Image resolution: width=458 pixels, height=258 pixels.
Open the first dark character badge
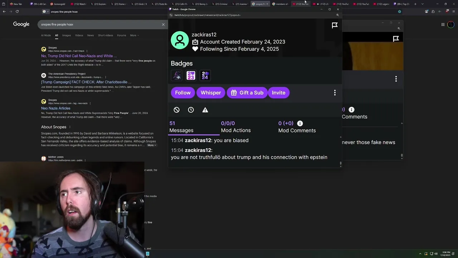pyautogui.click(x=177, y=76)
